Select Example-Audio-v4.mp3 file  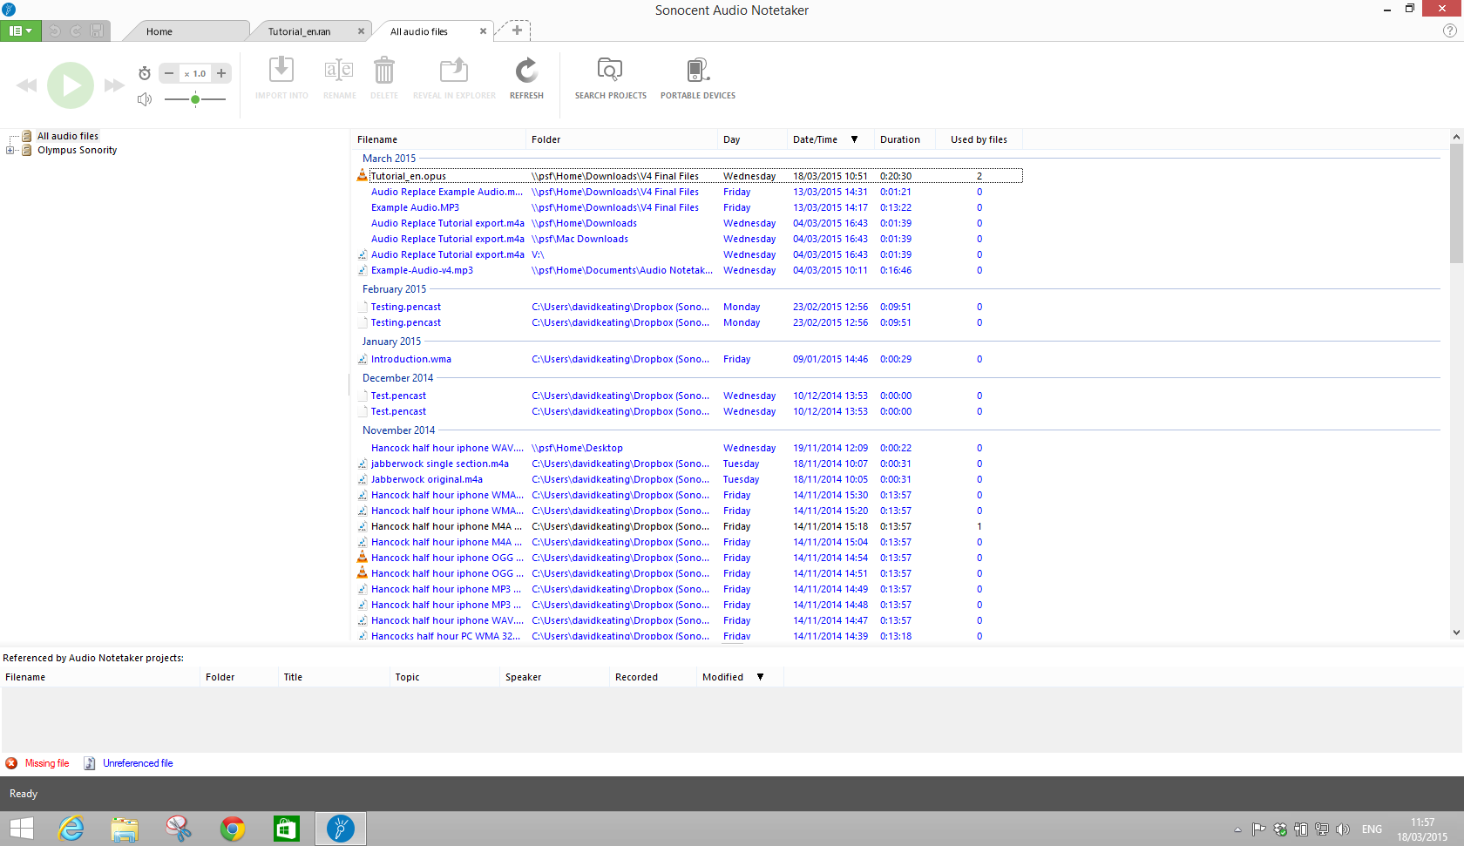pos(422,270)
